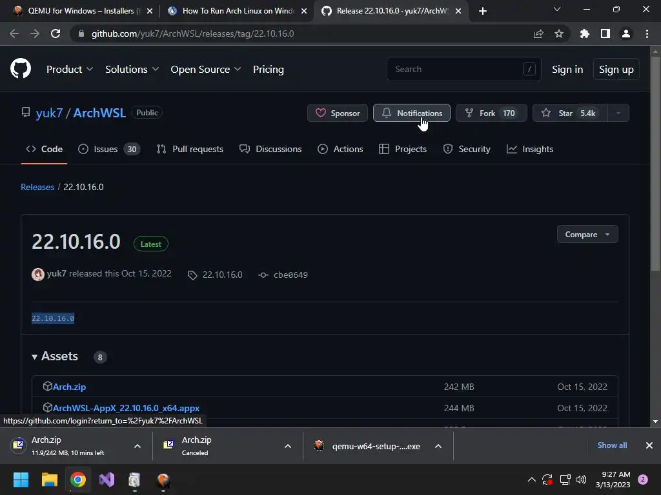Image resolution: width=661 pixels, height=495 pixels.
Task: Click the commit icon beside cbe0649
Action: coord(263,275)
